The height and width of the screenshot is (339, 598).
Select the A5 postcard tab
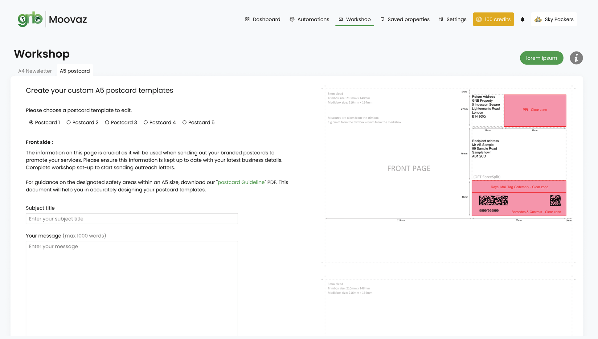click(75, 71)
